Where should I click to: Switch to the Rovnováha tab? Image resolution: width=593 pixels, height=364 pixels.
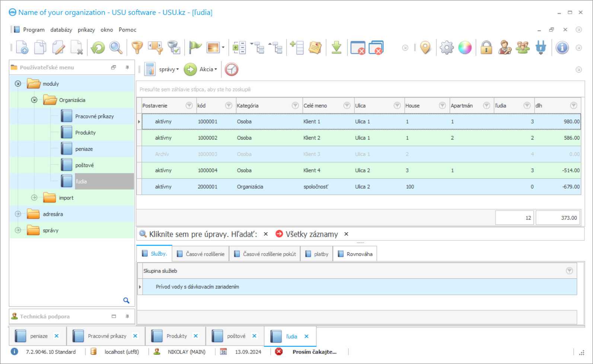coord(355,254)
